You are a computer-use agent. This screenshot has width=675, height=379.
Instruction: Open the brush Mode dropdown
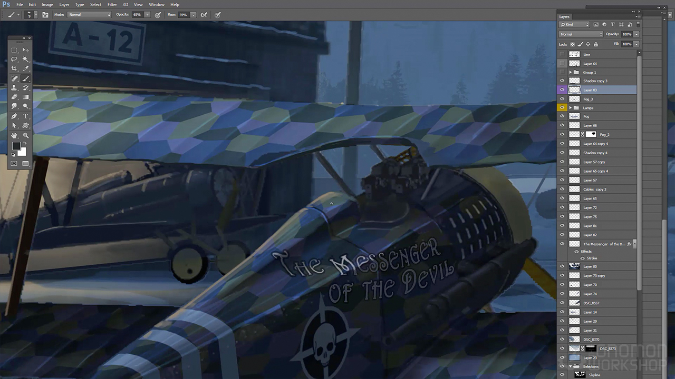pos(89,15)
